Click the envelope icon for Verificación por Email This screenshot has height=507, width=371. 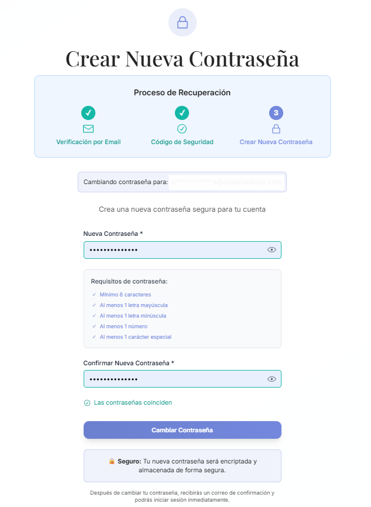pyautogui.click(x=88, y=129)
